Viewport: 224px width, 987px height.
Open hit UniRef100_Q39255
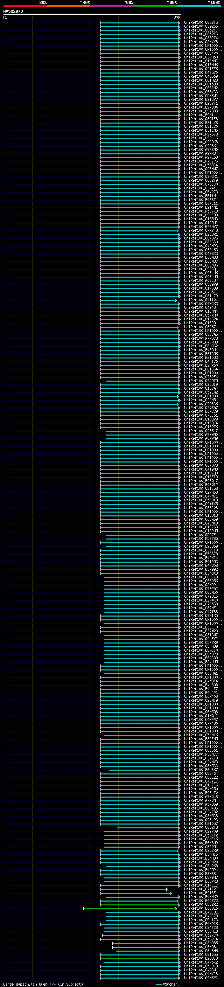click(x=201, y=27)
